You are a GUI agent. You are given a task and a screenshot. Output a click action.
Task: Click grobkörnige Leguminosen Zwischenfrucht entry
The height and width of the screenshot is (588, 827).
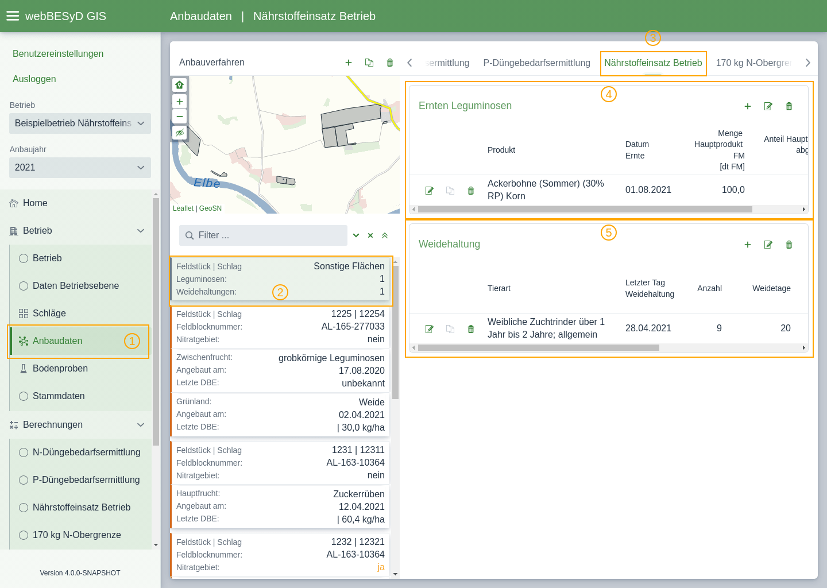(x=280, y=370)
